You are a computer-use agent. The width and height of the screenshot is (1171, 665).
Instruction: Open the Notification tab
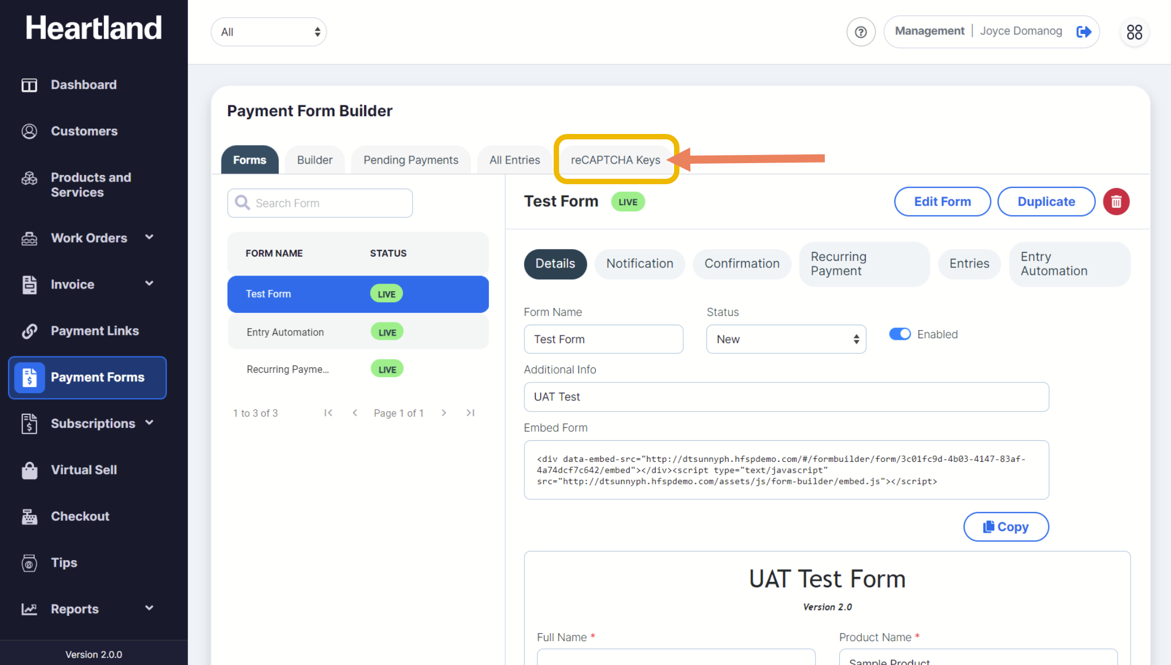click(640, 264)
